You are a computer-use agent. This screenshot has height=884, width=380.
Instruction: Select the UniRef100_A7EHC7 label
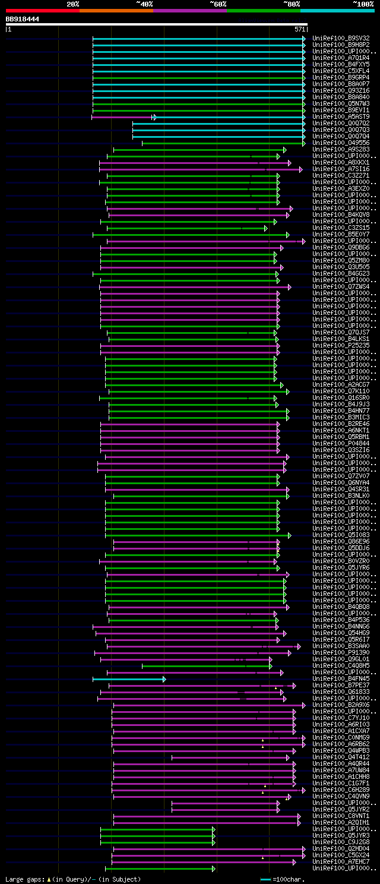[x=341, y=861]
